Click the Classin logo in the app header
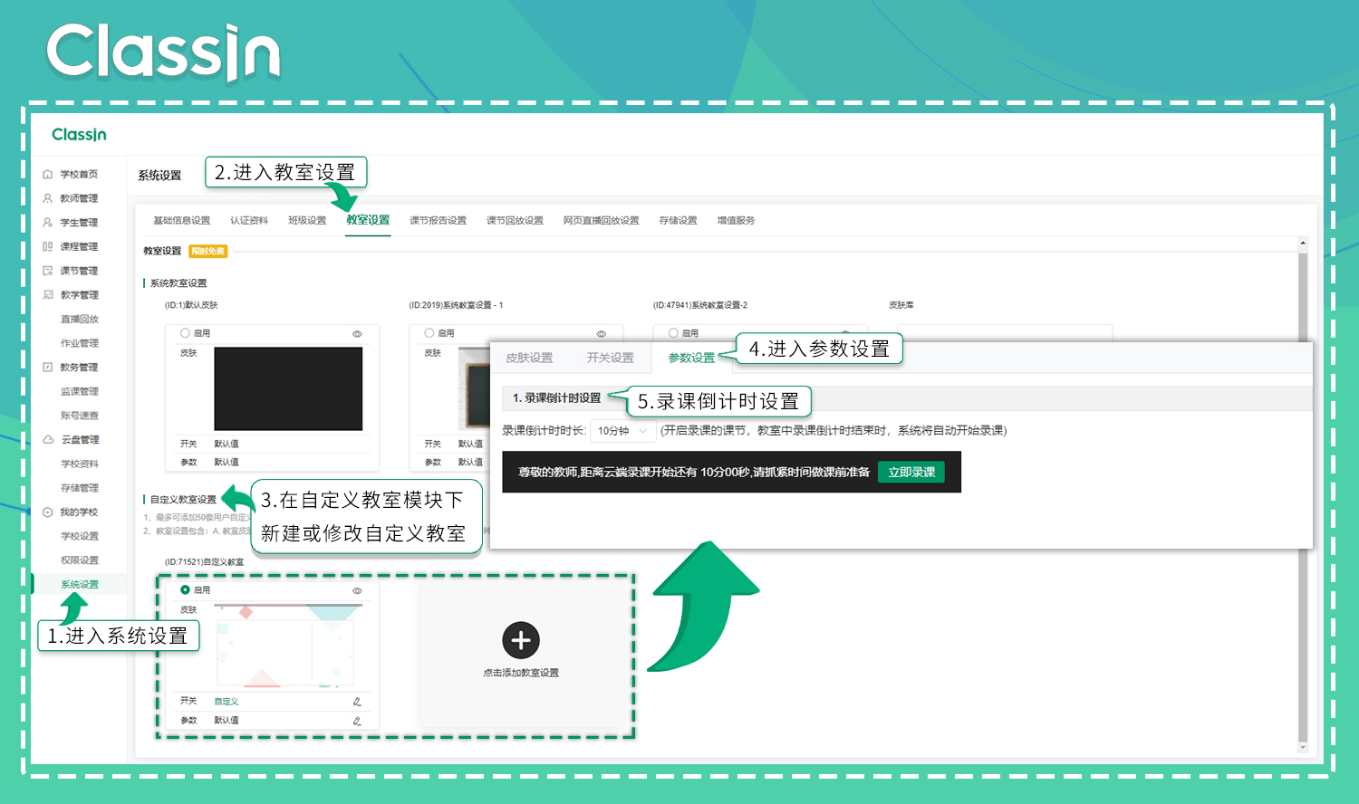The width and height of the screenshot is (1359, 804). (79, 134)
